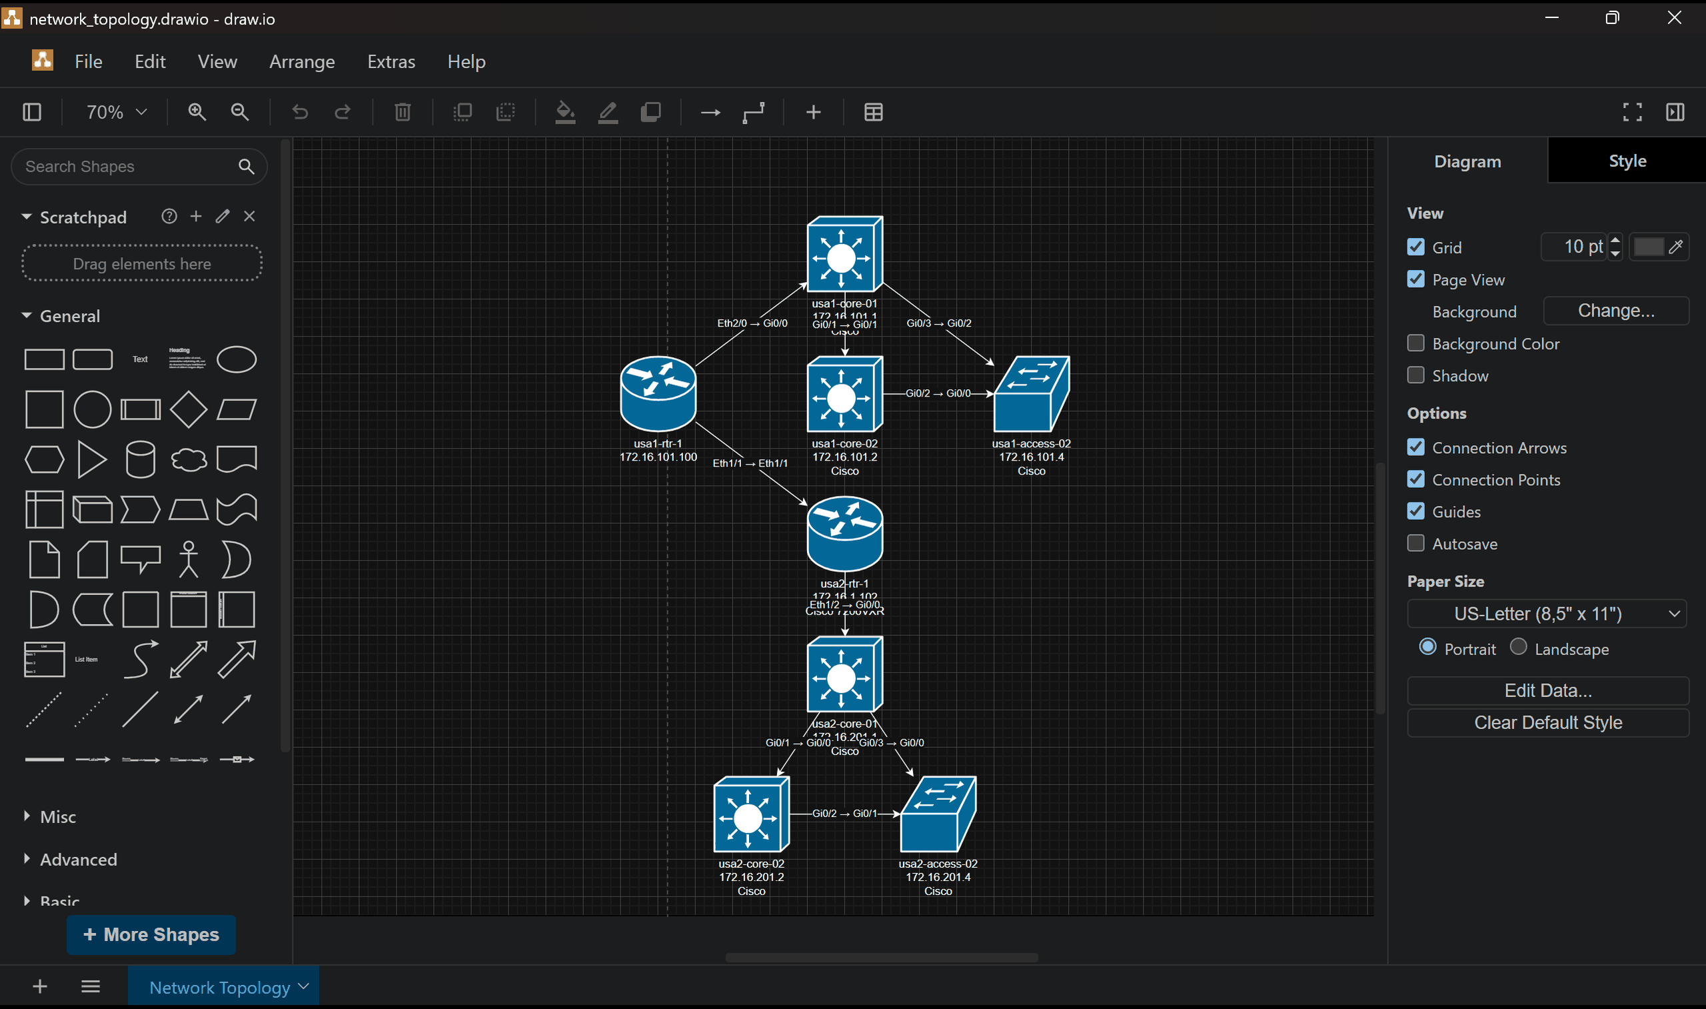
Task: Close the Scratchpad section
Action: [249, 216]
